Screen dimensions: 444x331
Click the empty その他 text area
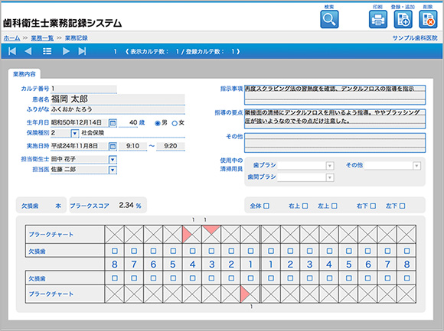click(x=335, y=143)
